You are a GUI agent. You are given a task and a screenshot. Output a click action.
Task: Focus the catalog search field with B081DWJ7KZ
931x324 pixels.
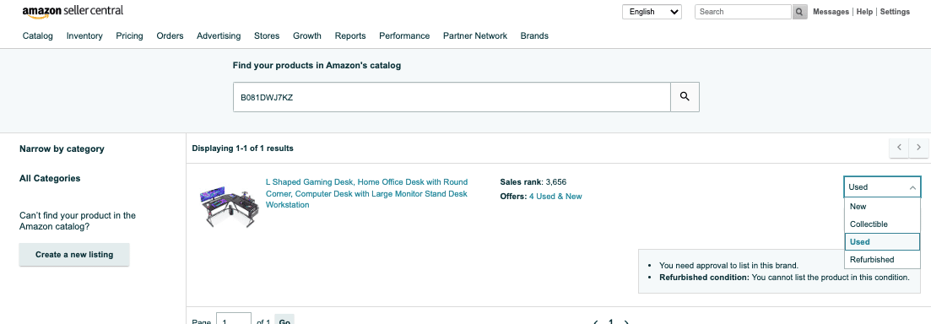click(x=452, y=97)
